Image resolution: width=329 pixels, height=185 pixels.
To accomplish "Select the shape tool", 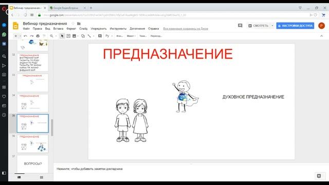I will [x=83, y=36].
